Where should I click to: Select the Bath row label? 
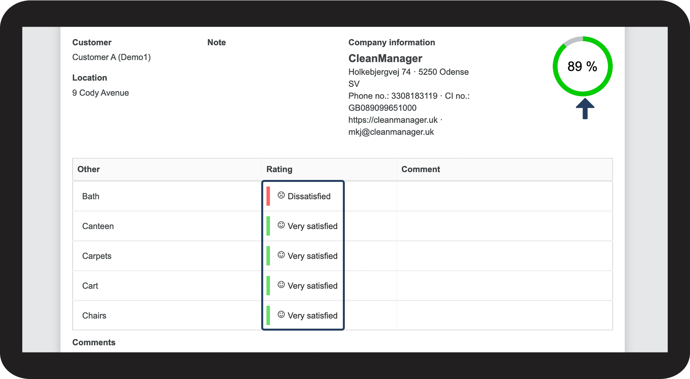coord(91,196)
